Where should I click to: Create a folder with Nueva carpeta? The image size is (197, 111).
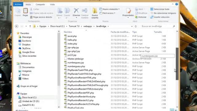coord(95,13)
